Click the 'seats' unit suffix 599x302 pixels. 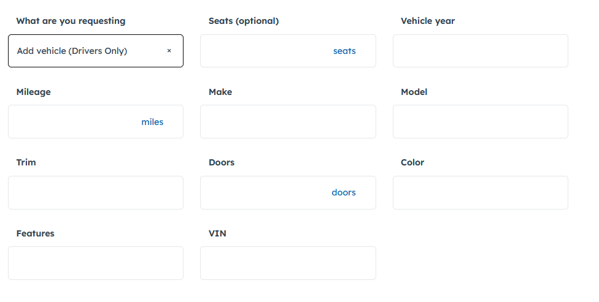(344, 51)
